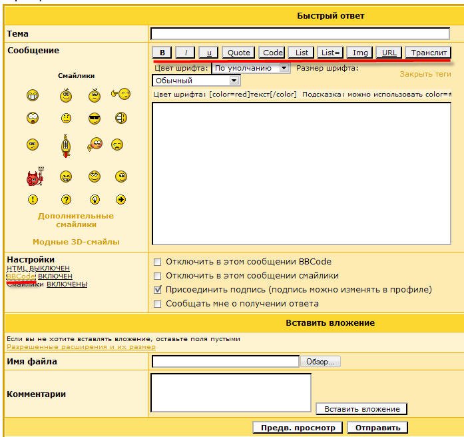
Task: Uncheck 'Присоединить подпись' checkbox
Action: coord(157,290)
